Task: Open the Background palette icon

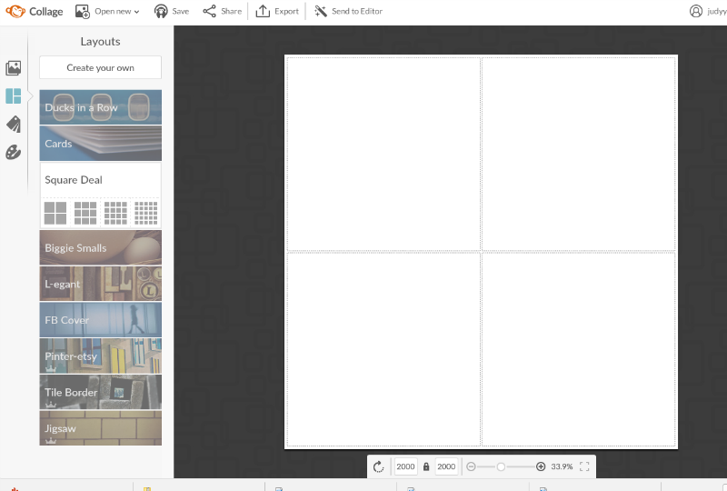Action: click(x=13, y=152)
